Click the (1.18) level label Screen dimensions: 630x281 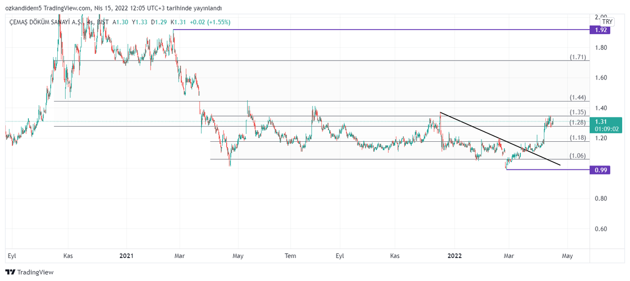click(577, 138)
